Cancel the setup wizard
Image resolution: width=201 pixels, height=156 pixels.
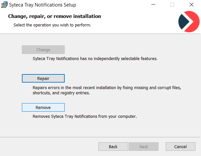pos(180,147)
